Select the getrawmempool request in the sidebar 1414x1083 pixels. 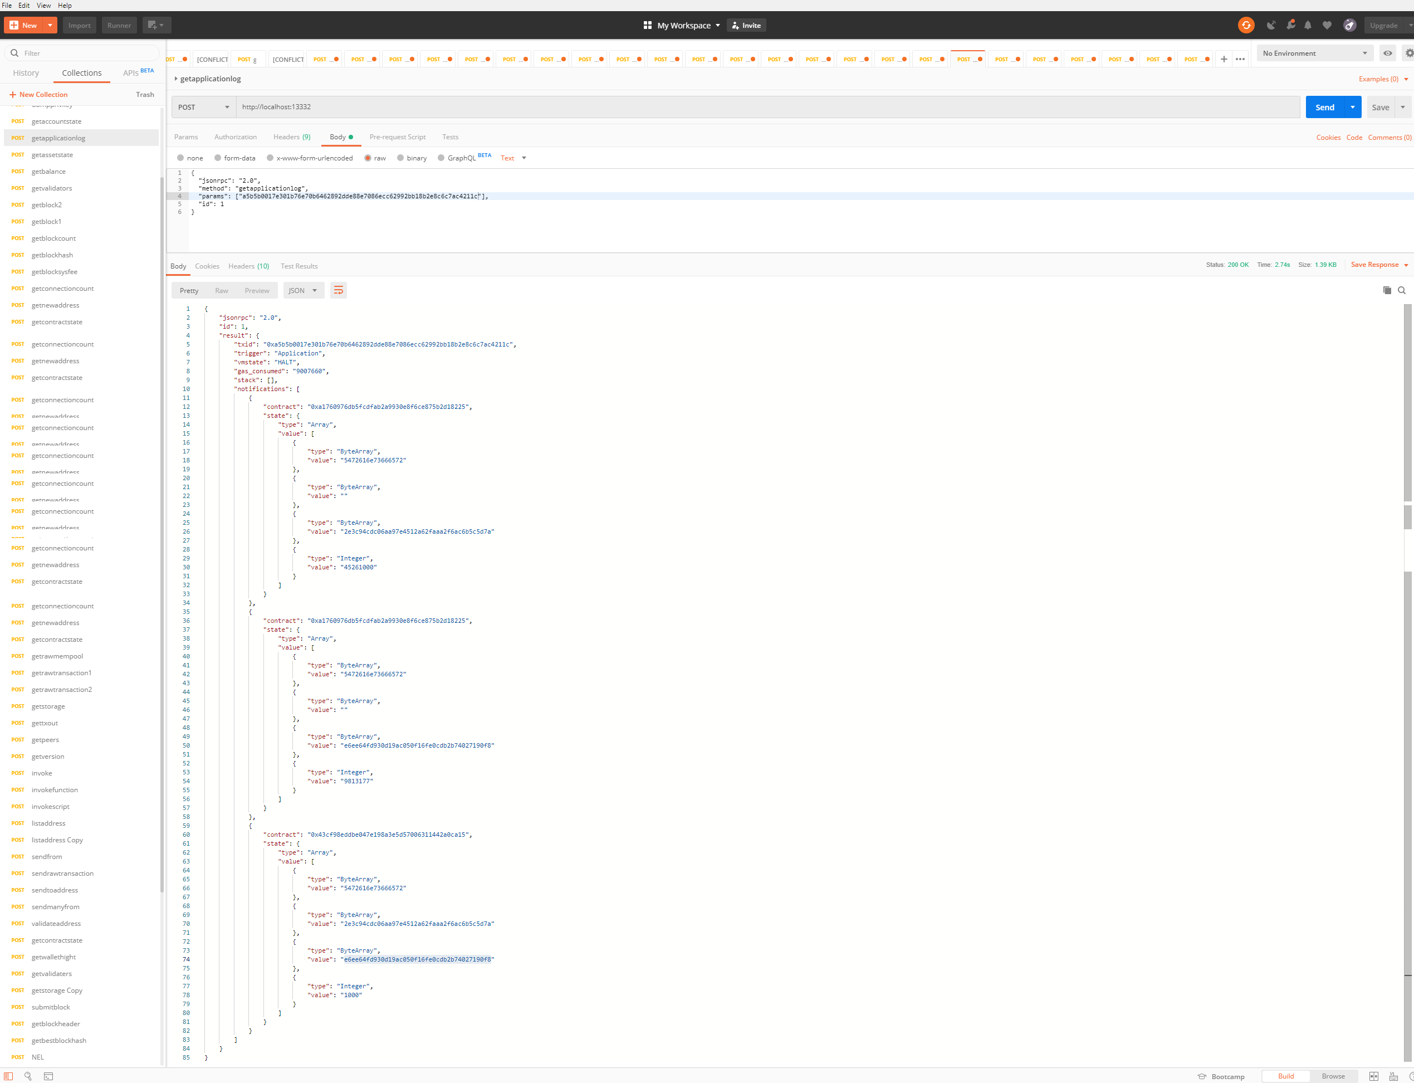(57, 656)
